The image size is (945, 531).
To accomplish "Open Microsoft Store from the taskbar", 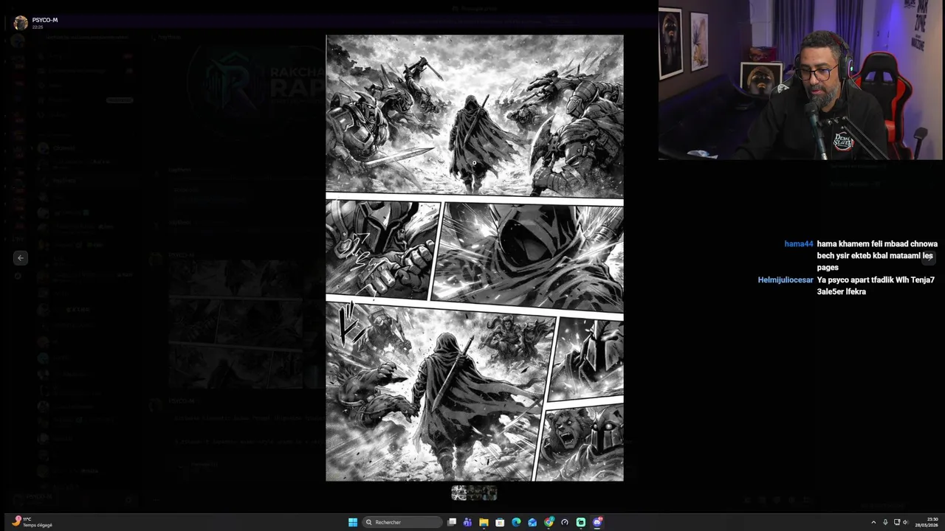I will [500, 522].
